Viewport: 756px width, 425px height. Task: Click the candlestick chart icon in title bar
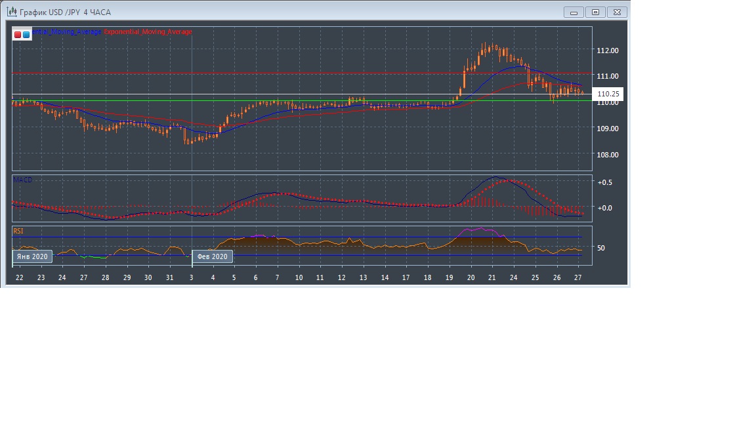[11, 12]
